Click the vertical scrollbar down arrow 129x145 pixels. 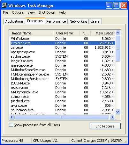(x=118, y=112)
